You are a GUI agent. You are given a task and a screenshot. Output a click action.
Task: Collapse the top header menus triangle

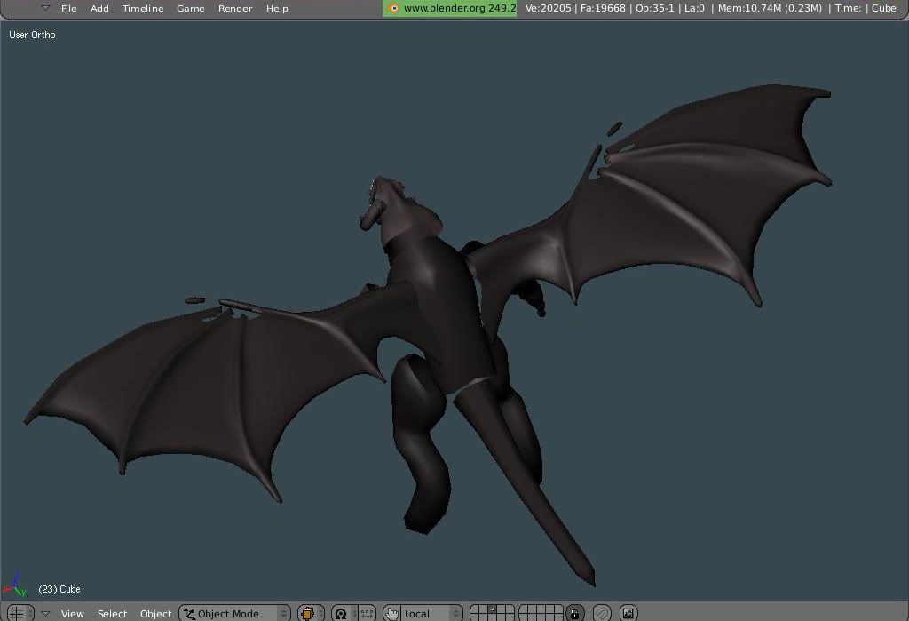pyautogui.click(x=45, y=8)
